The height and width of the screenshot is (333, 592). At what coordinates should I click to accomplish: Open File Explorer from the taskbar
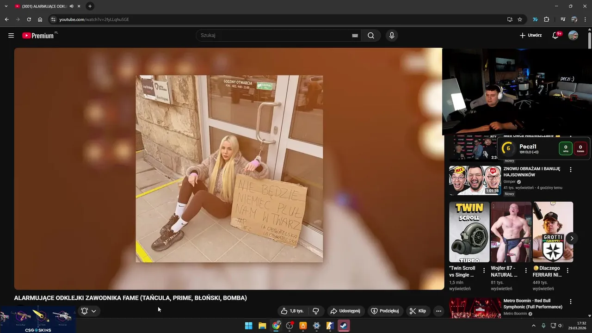coord(262,326)
